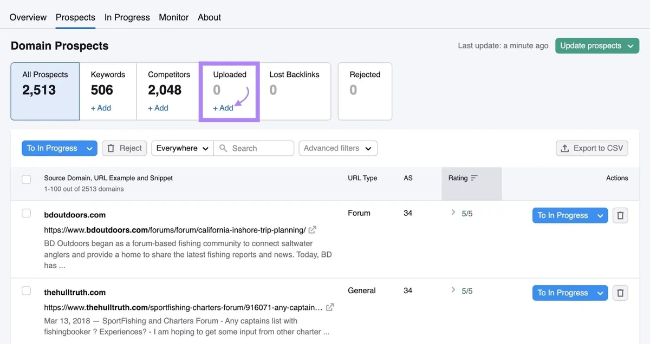
Task: Select the Lost Backlinks card
Action: (x=295, y=91)
